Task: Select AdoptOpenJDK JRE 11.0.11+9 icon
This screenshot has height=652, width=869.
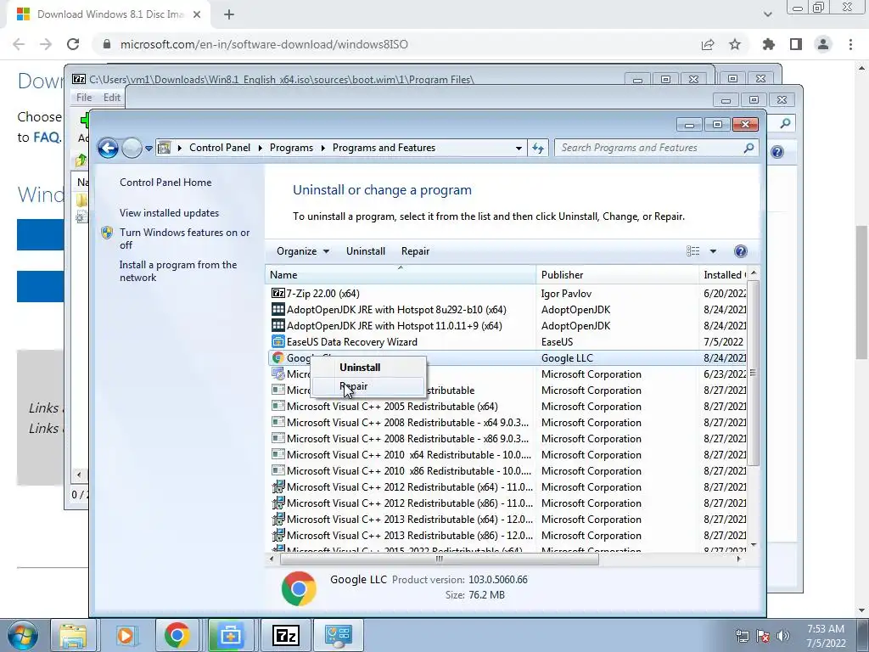Action: click(x=278, y=325)
